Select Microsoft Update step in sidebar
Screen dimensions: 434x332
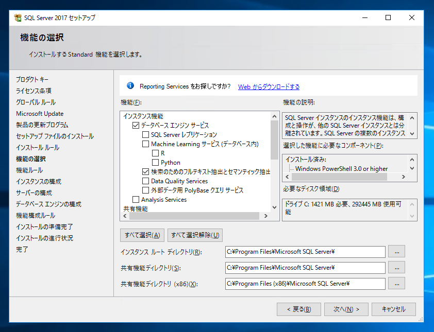click(x=40, y=114)
